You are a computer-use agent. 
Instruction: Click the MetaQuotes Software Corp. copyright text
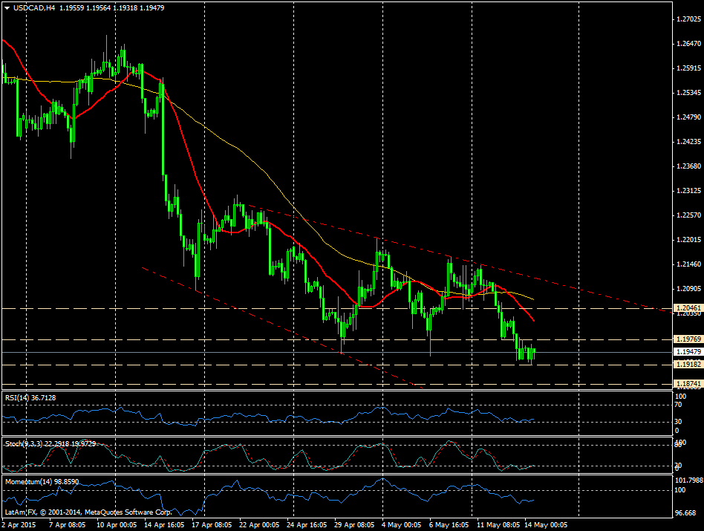pos(88,512)
